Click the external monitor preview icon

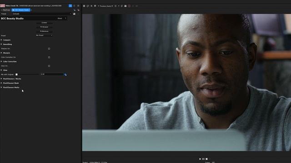pos(88,6)
